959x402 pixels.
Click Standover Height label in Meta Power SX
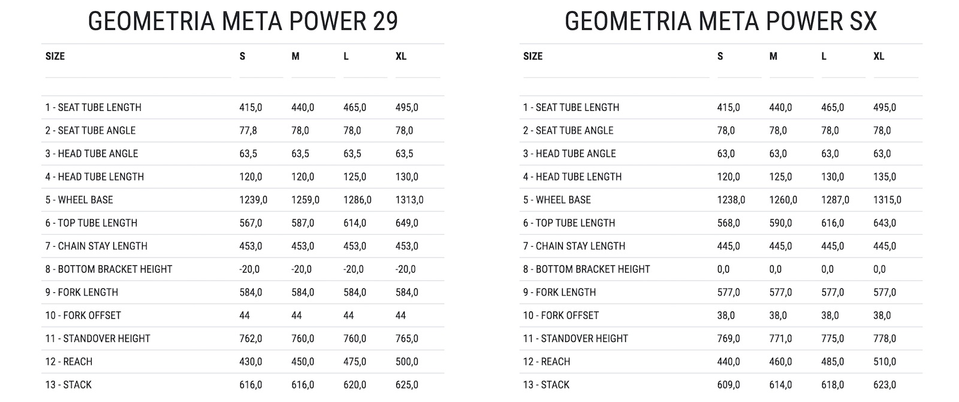(575, 339)
